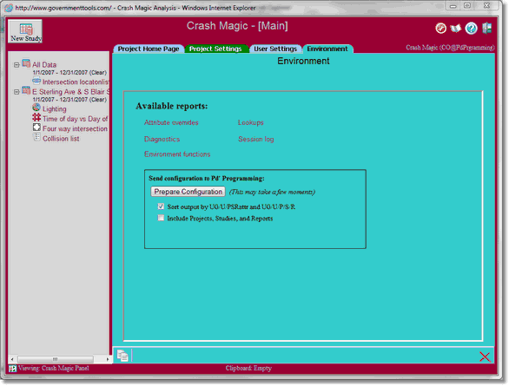The image size is (509, 386).
Task: Open the Four way intersection report
Action: click(75, 128)
